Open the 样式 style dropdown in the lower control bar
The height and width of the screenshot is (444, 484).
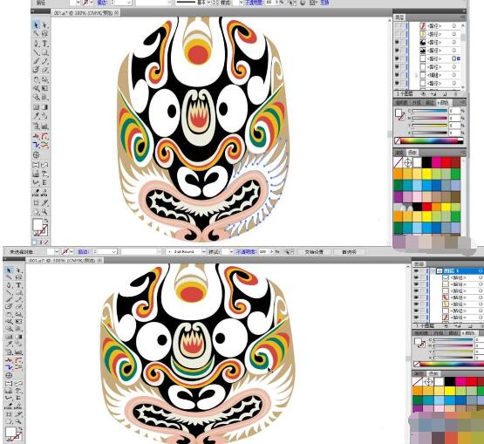231,252
